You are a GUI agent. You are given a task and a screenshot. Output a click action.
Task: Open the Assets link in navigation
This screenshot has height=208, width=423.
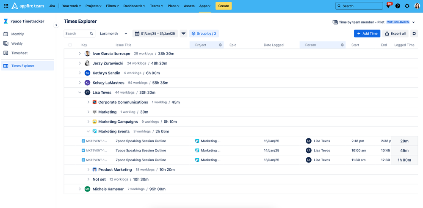(189, 6)
